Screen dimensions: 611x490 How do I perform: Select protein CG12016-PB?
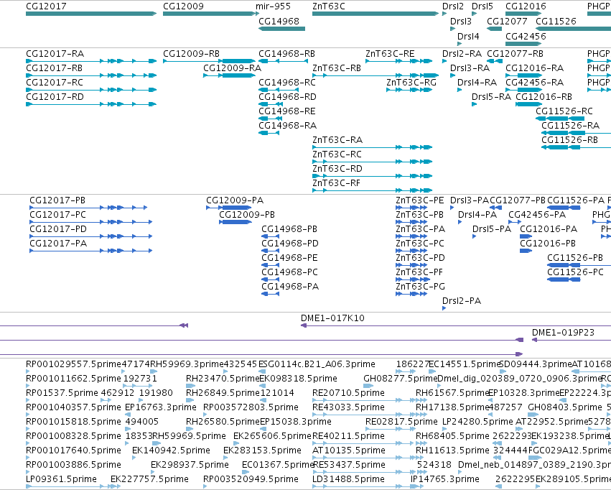tap(548, 244)
